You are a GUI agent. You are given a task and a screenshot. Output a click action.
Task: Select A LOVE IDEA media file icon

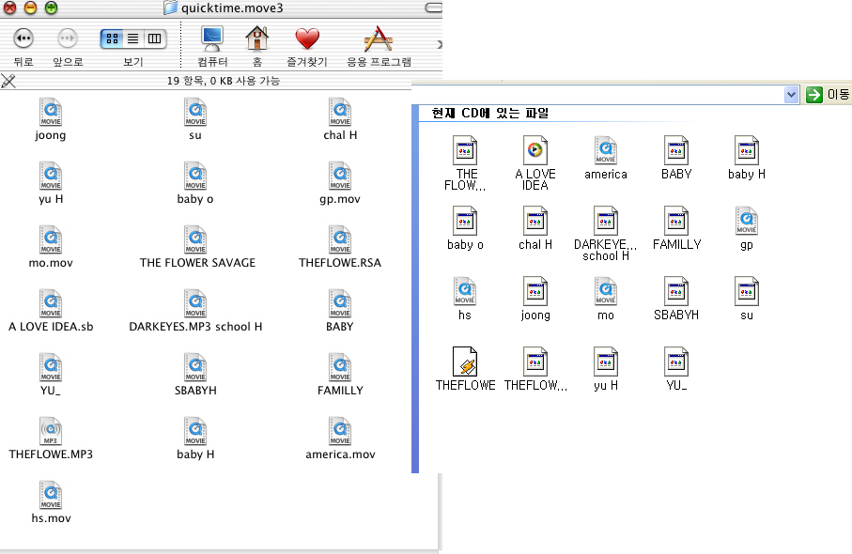[x=535, y=151]
